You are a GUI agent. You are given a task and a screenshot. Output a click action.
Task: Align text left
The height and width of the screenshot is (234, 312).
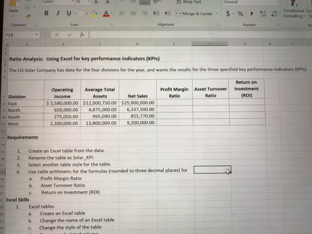tap(122, 13)
